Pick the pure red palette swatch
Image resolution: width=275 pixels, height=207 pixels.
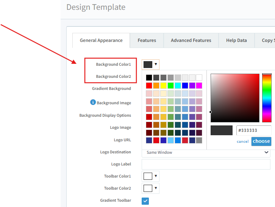pyautogui.click(x=149, y=85)
